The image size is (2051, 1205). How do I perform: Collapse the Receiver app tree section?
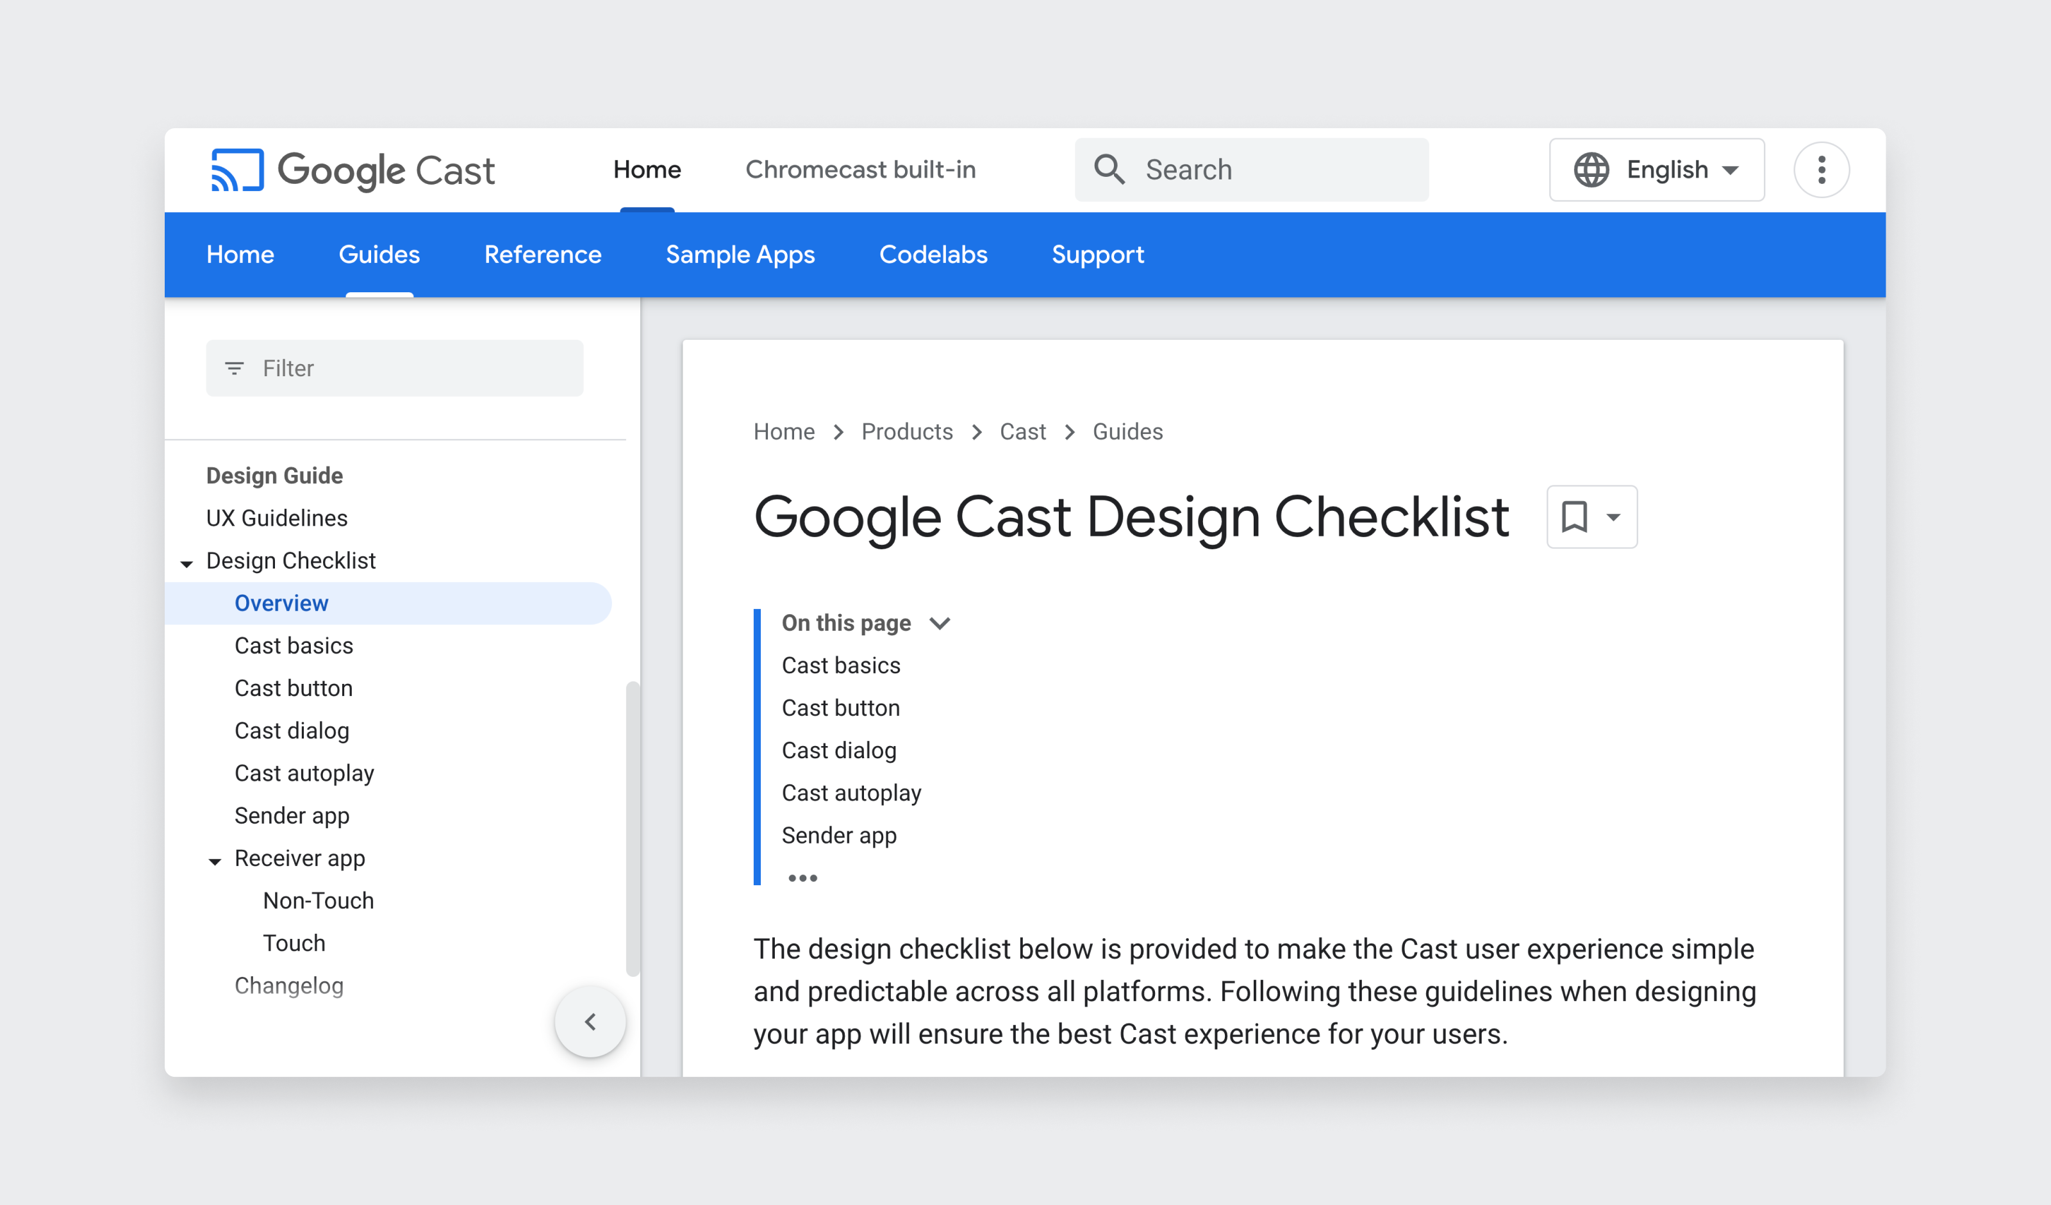(x=215, y=861)
